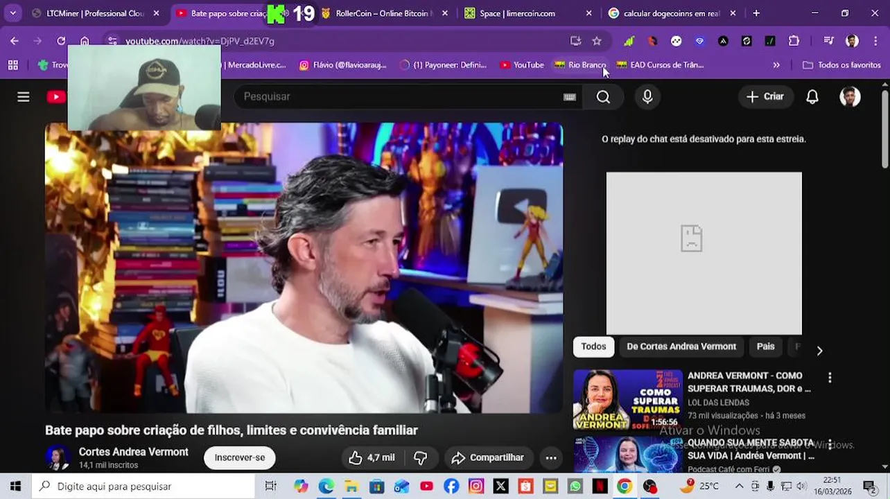Image resolution: width=890 pixels, height=499 pixels.
Task: Bookmark this page with the star icon
Action: coord(597,41)
